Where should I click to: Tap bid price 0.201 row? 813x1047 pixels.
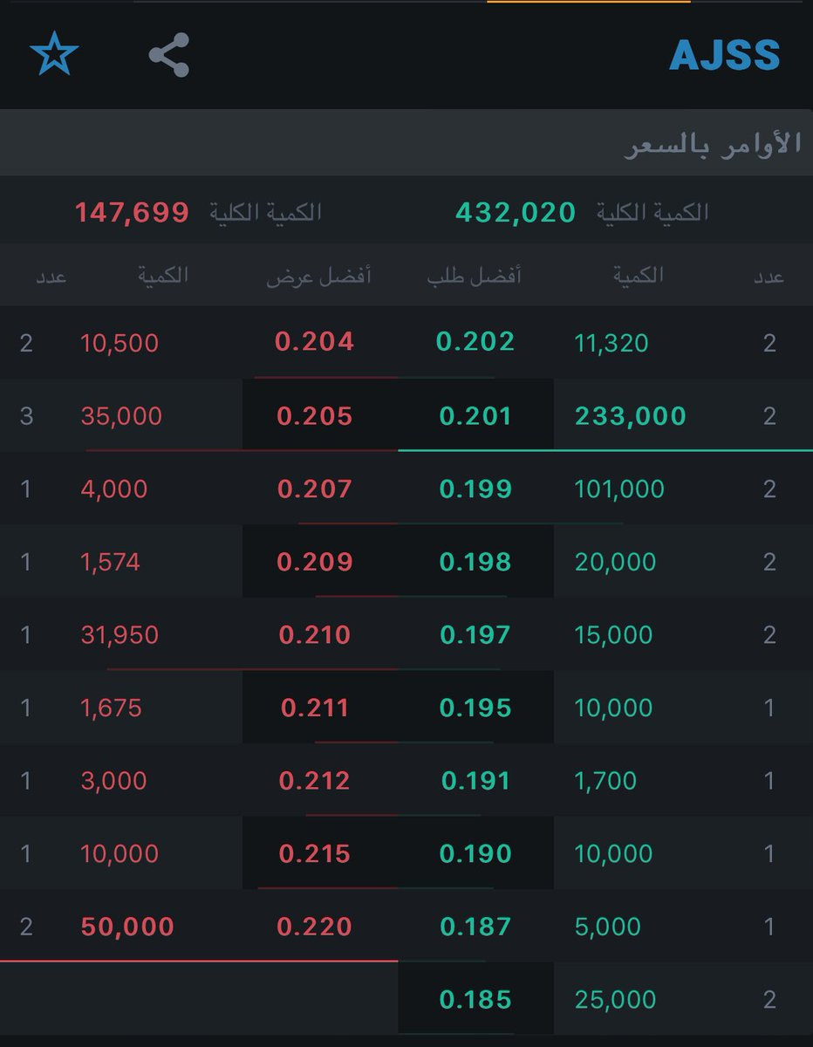click(x=475, y=416)
